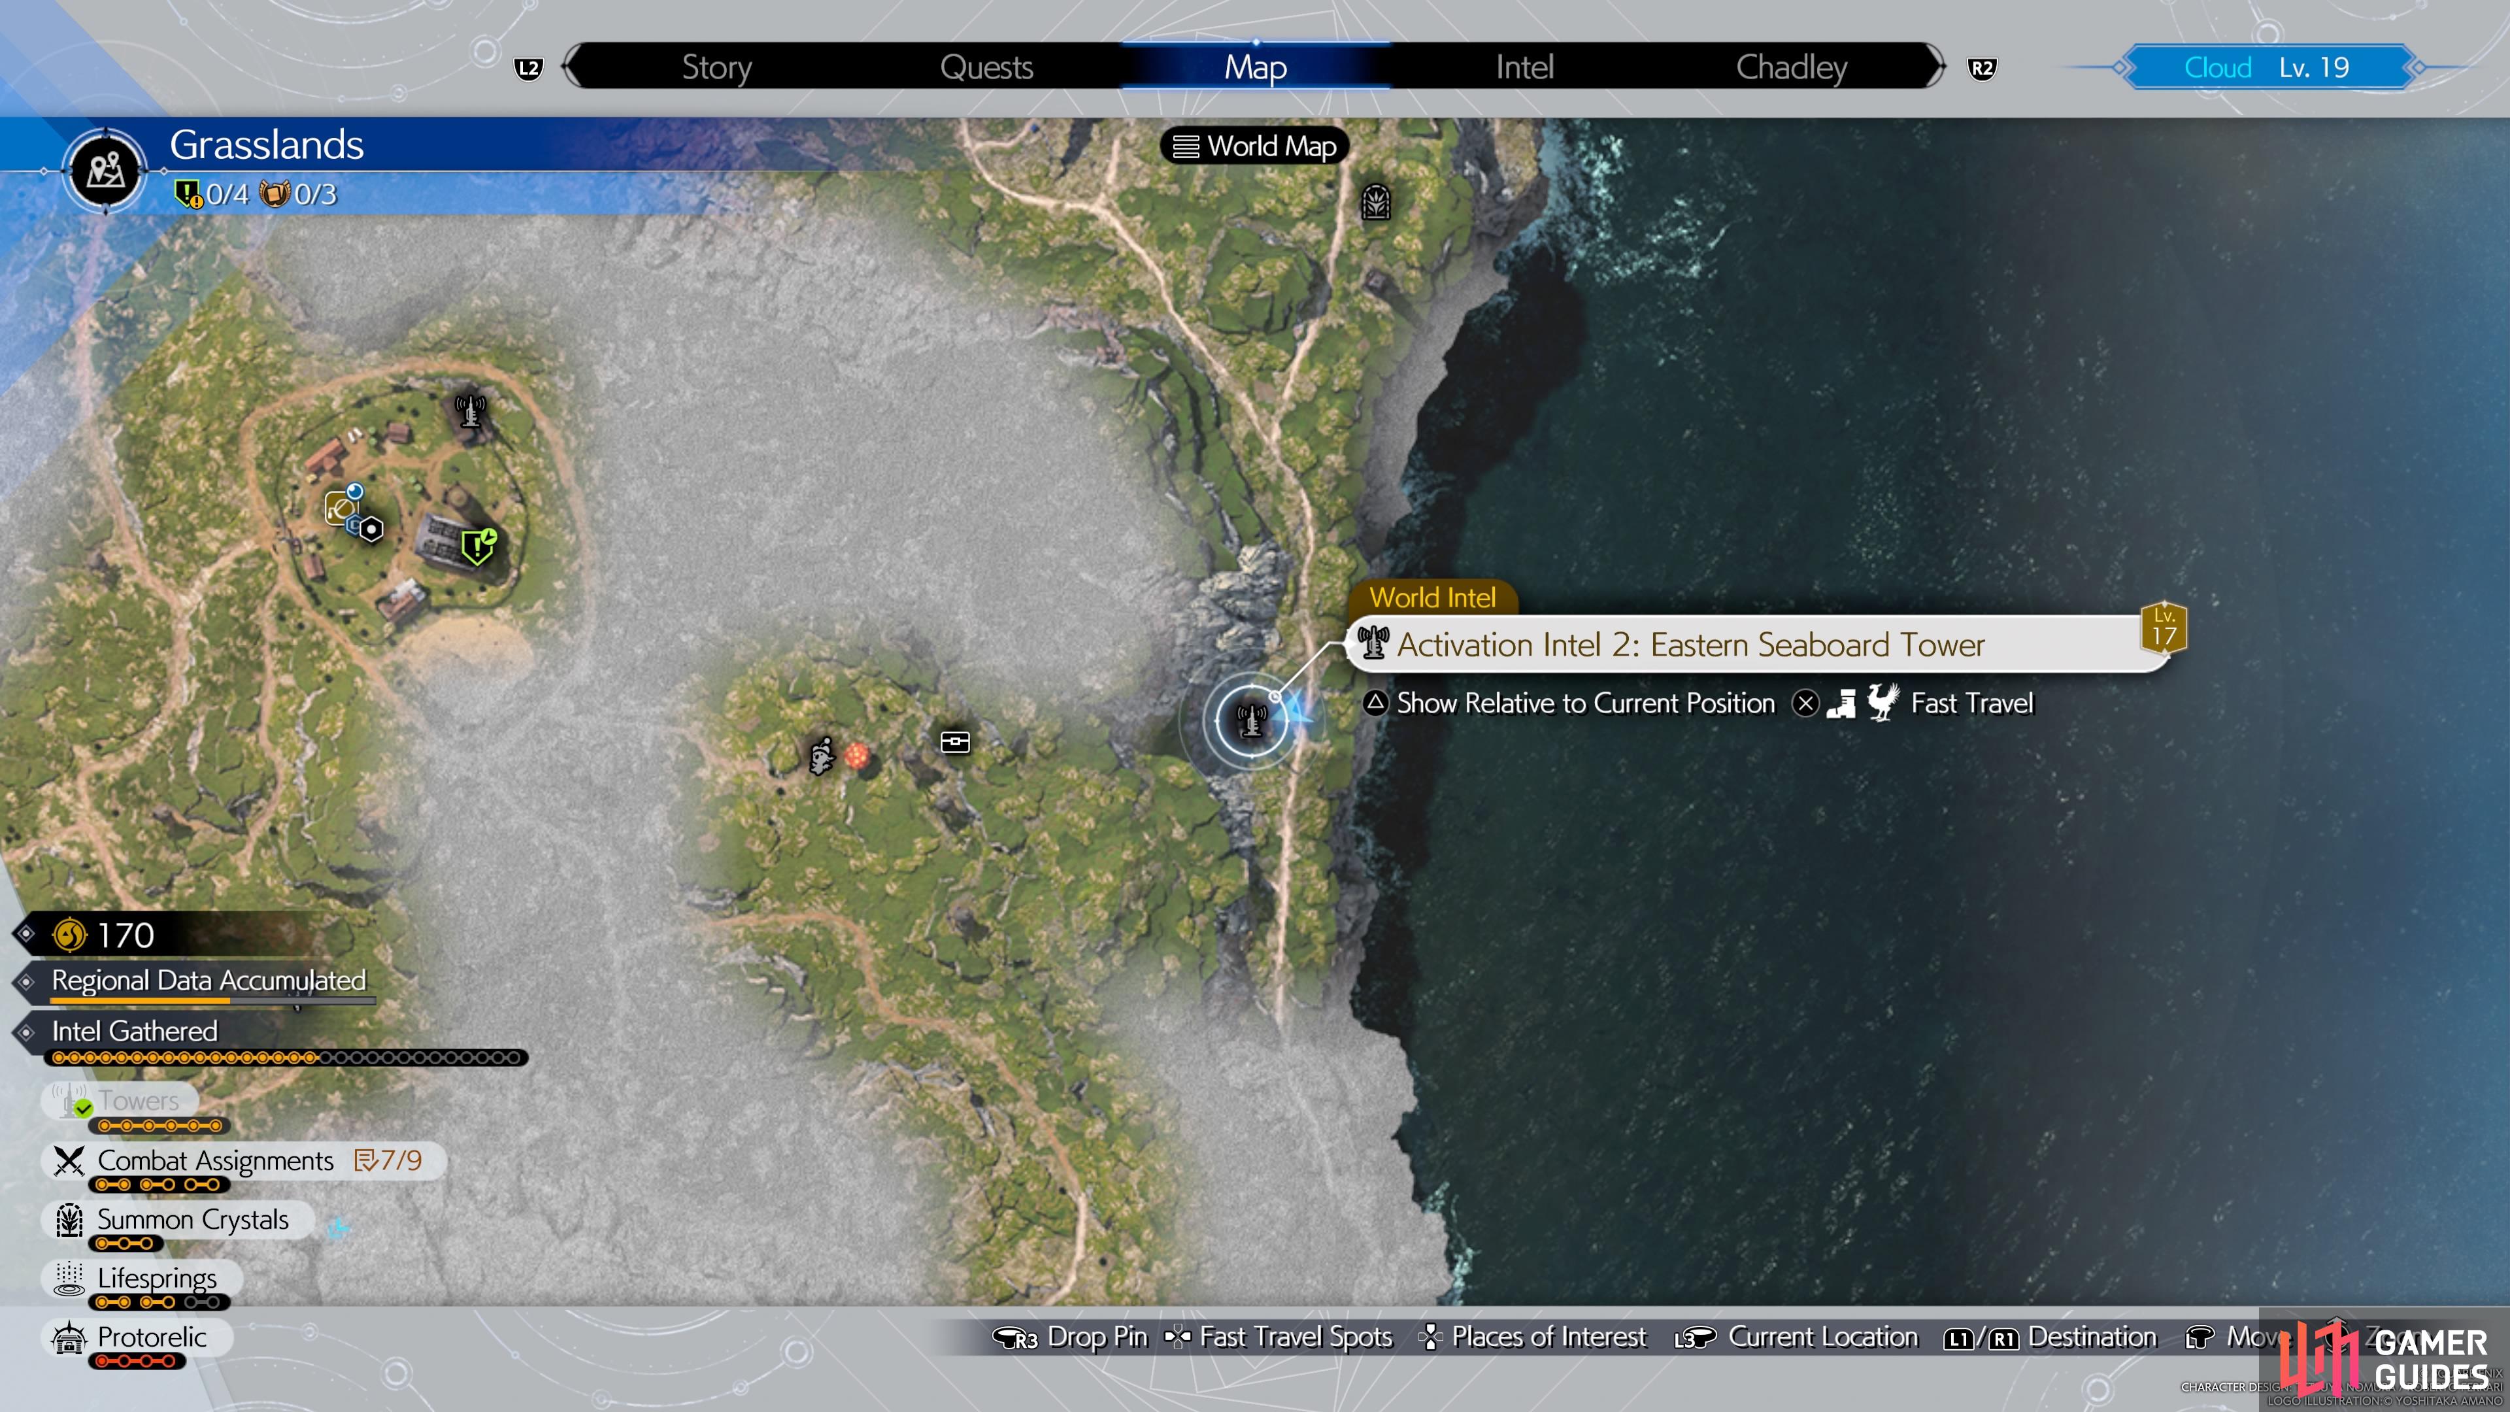Click the Summon Crystals sparkle indicator
Viewport: 2510px width, 1412px height.
coord(337,1229)
